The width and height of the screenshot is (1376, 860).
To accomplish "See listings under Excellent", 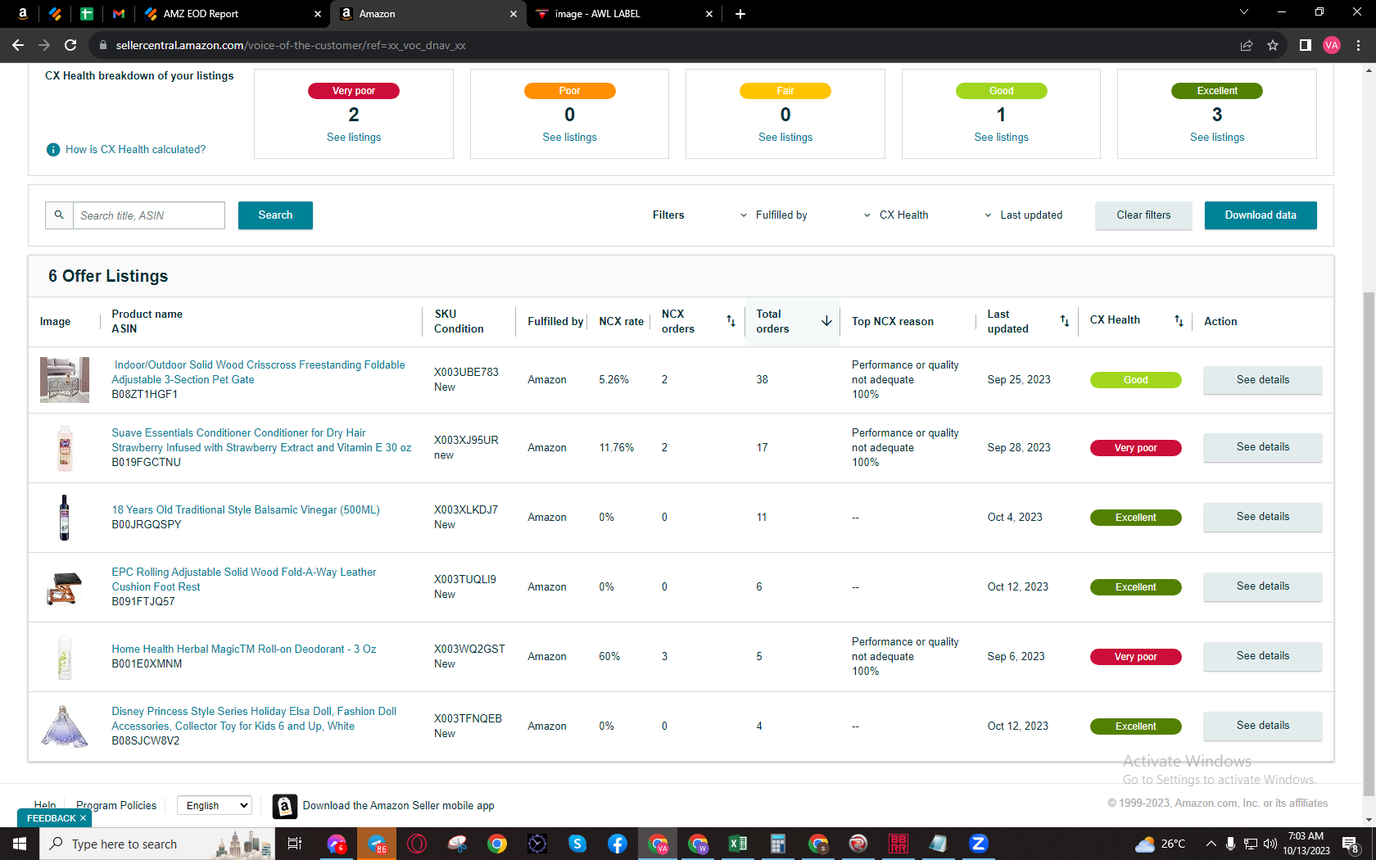I will [1217, 137].
